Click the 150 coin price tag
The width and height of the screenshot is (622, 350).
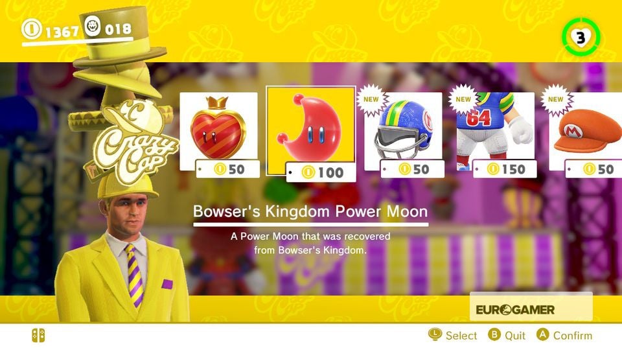(505, 169)
